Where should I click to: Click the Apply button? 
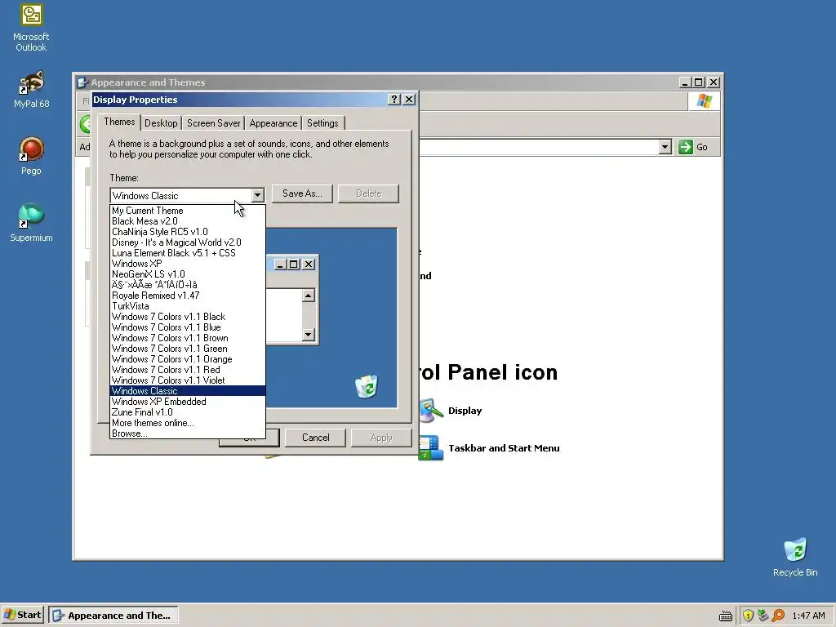tap(381, 438)
